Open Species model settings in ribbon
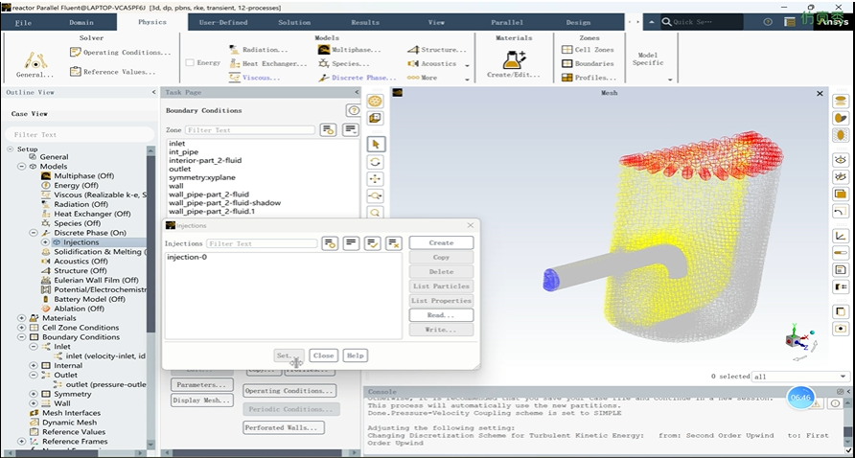This screenshot has height=458, width=855. (x=344, y=64)
